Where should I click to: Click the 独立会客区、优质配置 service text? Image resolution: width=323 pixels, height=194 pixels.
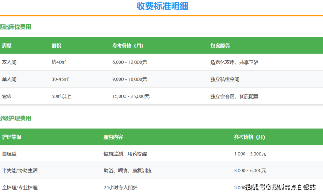pyautogui.click(x=234, y=96)
